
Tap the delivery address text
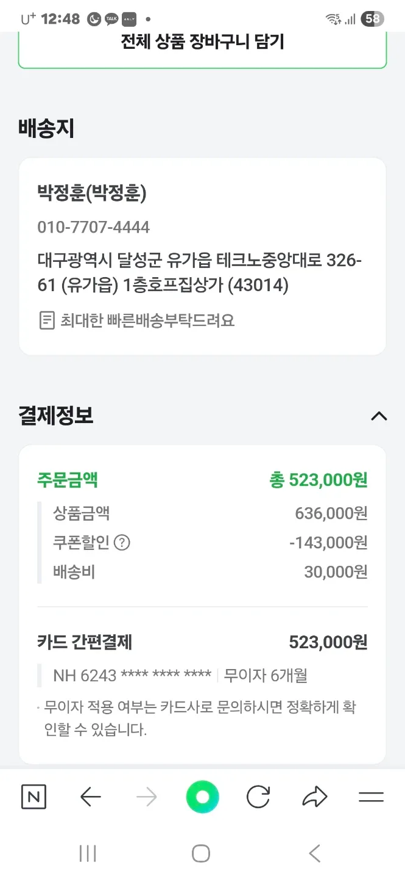click(199, 273)
